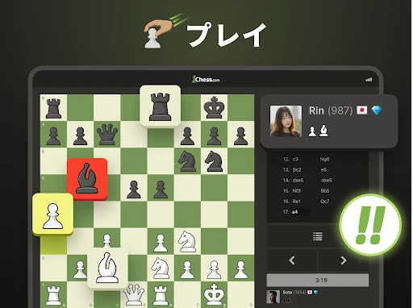The height and width of the screenshot is (308, 413).
Task: Click the captured white pawn icon under Rin
Action: click(312, 131)
